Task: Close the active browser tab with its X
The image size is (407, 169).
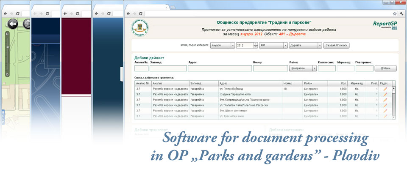Action: click(x=166, y=8)
